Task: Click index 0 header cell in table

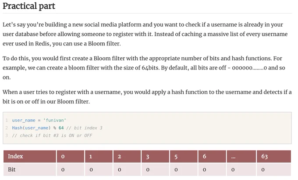Action: (70, 156)
